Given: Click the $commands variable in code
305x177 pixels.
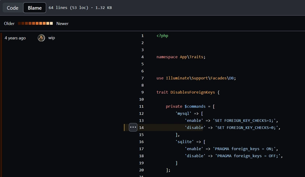Looking at the screenshot, I should [195, 106].
